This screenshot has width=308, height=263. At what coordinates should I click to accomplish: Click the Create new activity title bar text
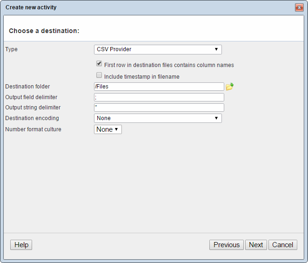click(31, 7)
